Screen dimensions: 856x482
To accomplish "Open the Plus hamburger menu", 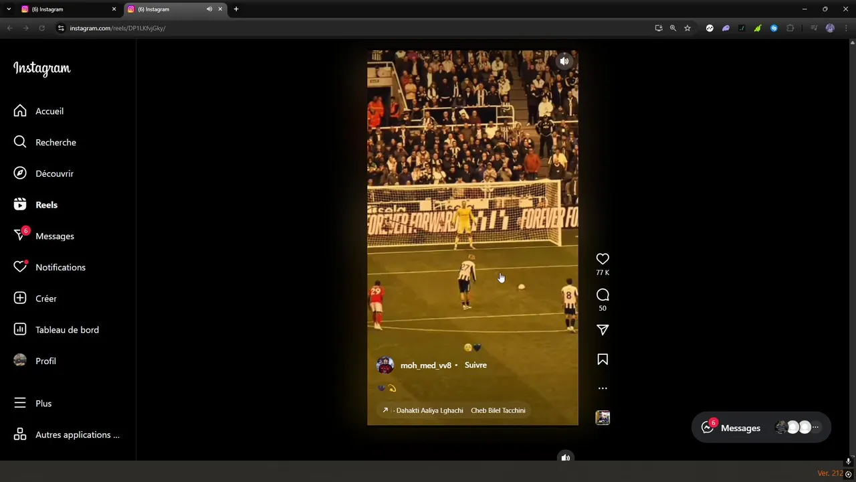I will coord(20,404).
